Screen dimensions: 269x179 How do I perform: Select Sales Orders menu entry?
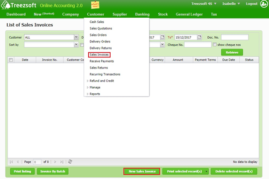98,35
